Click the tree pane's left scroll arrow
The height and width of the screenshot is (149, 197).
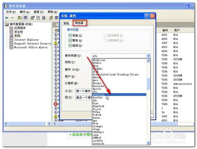click(x=6, y=124)
